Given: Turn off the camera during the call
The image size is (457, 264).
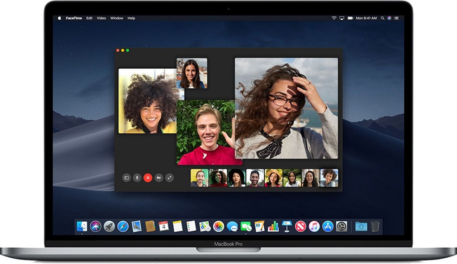Looking at the screenshot, I should [159, 178].
